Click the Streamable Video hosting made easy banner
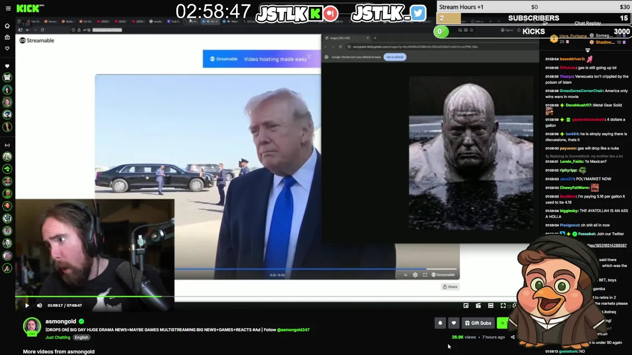This screenshot has width=632, height=355. pyautogui.click(x=262, y=59)
